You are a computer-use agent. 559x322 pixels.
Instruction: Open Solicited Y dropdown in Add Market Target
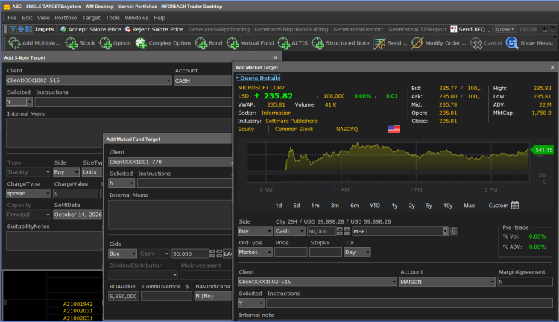tap(262, 303)
